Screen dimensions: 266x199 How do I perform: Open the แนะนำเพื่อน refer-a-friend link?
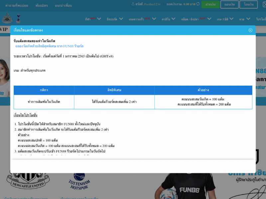click(63, 6)
